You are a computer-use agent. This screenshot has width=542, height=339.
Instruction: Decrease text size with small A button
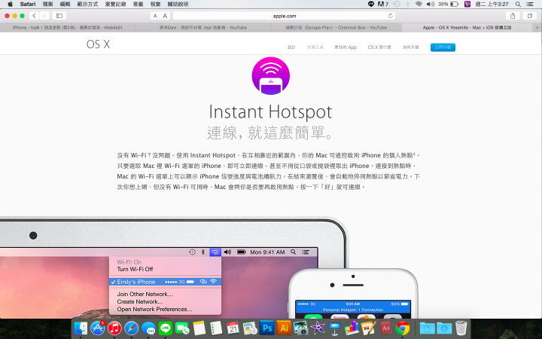(x=155, y=16)
